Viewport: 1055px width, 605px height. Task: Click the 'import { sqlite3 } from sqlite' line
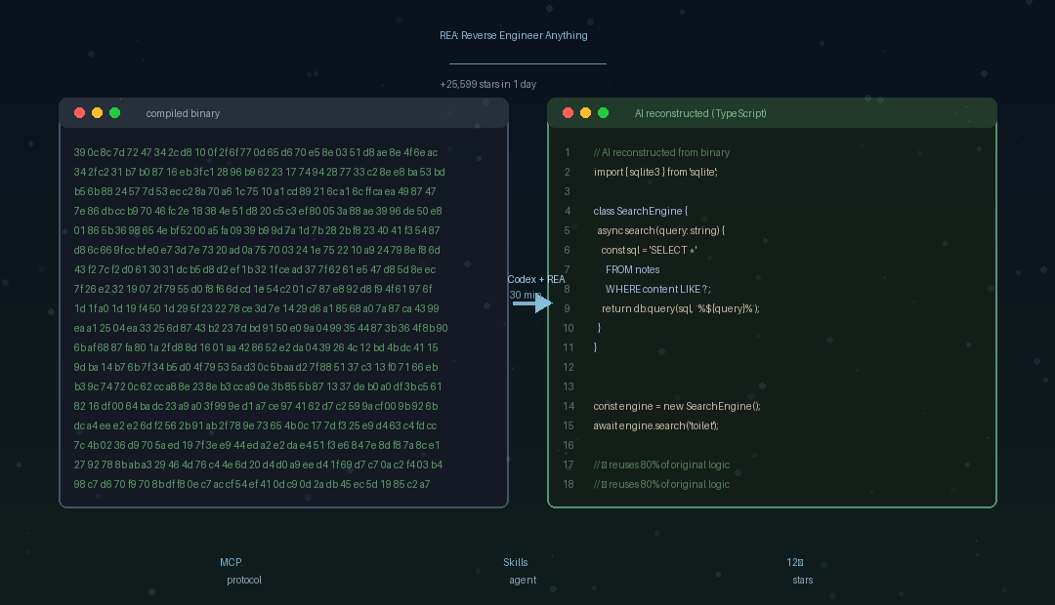click(x=655, y=172)
